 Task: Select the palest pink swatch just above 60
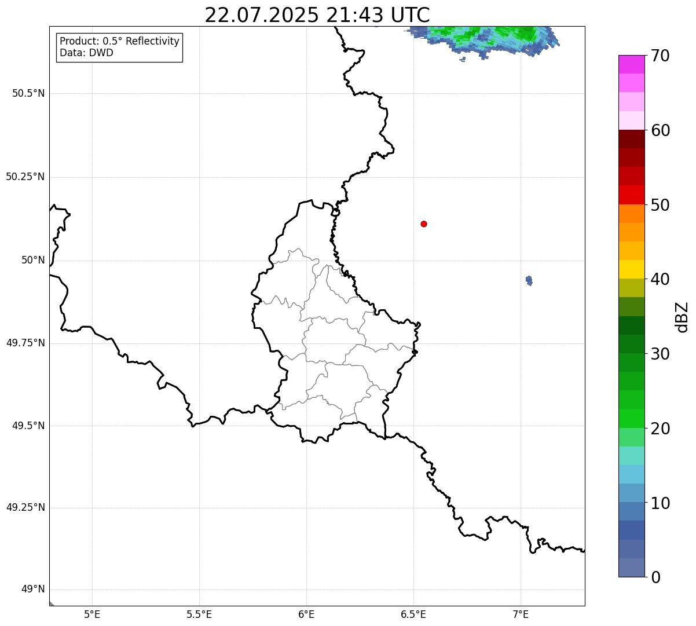pyautogui.click(x=631, y=120)
